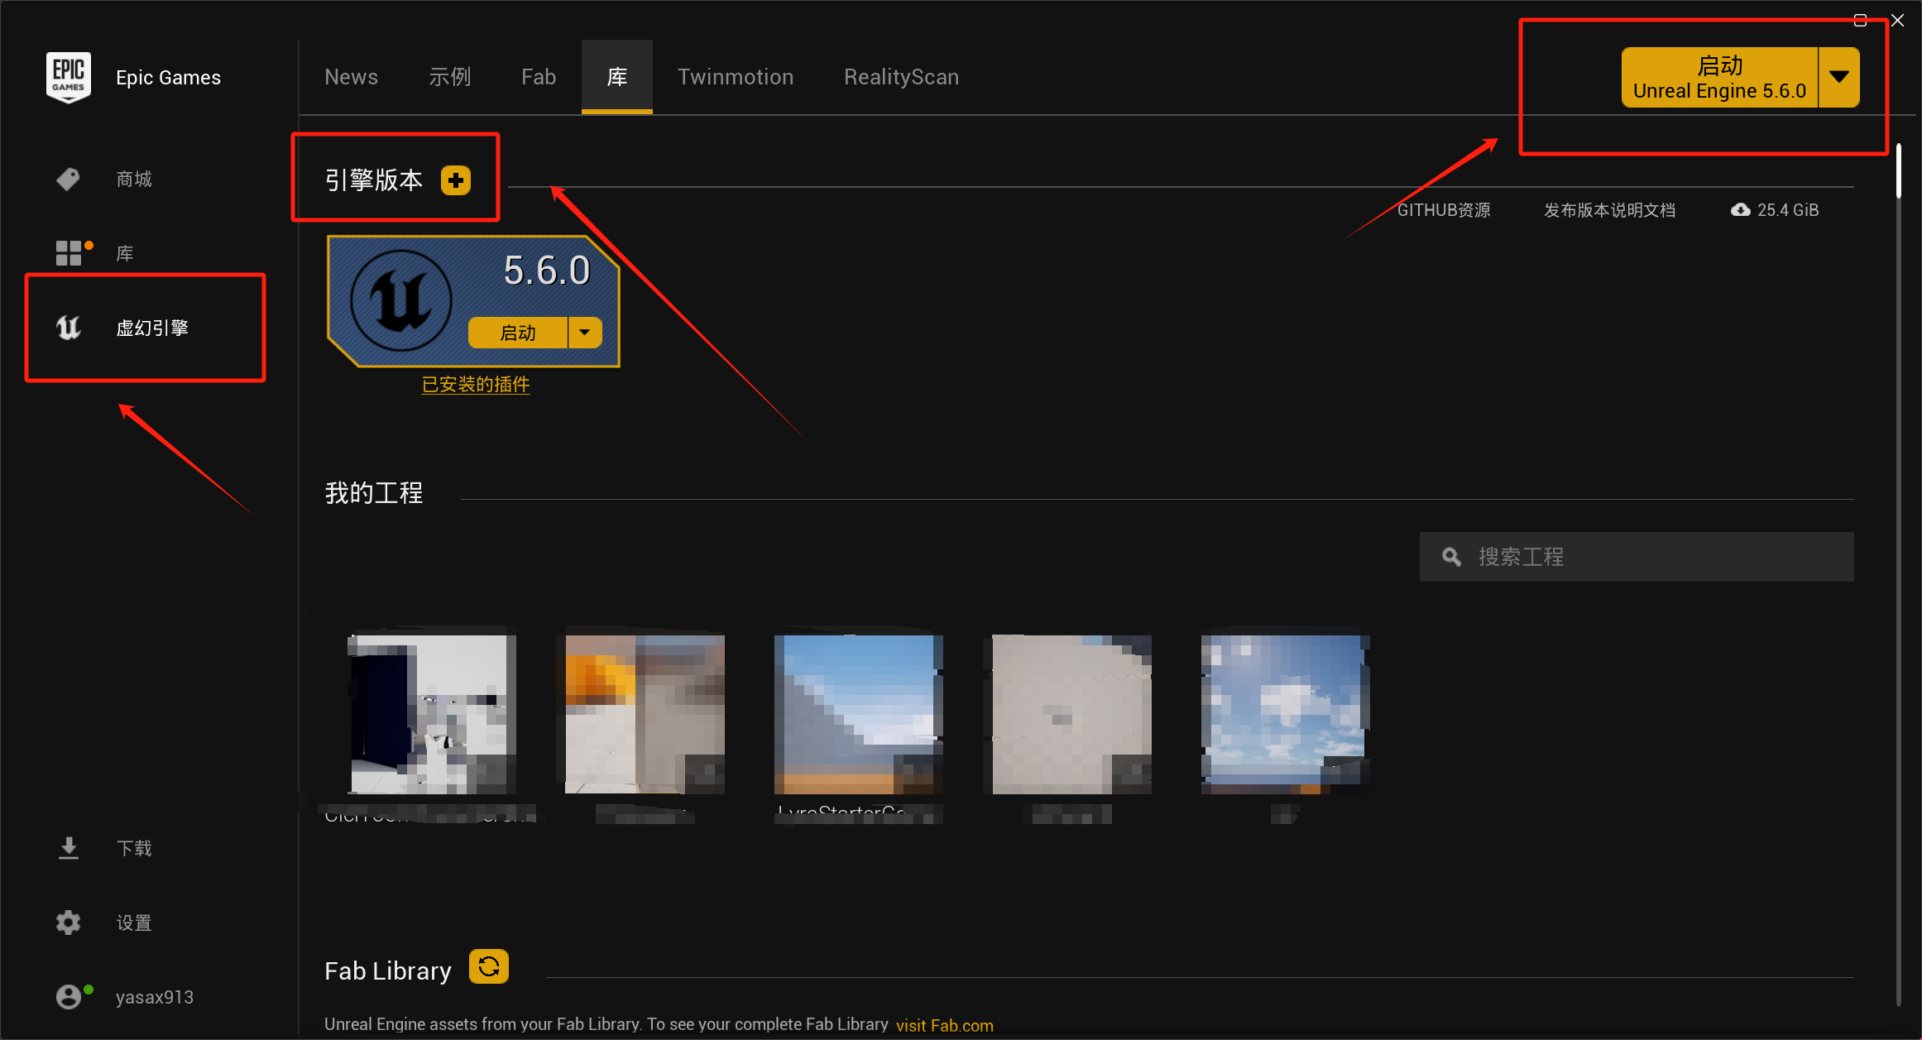The width and height of the screenshot is (1922, 1040).
Task: Open the RealityScan tab
Action: point(900,76)
